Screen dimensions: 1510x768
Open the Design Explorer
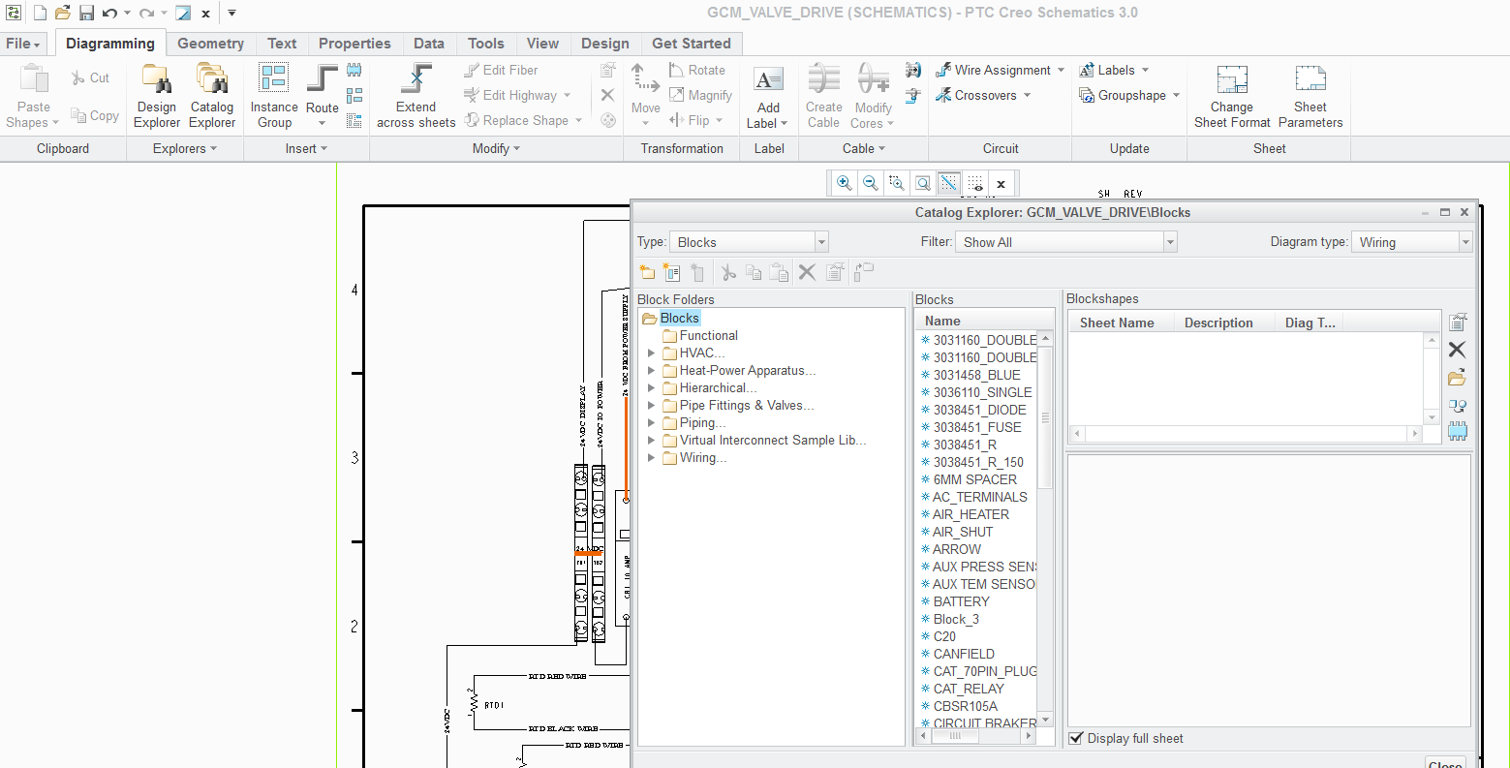157,96
